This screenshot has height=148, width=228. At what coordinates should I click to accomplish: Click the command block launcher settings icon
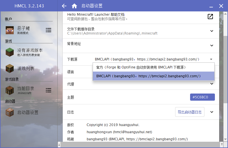(10, 112)
